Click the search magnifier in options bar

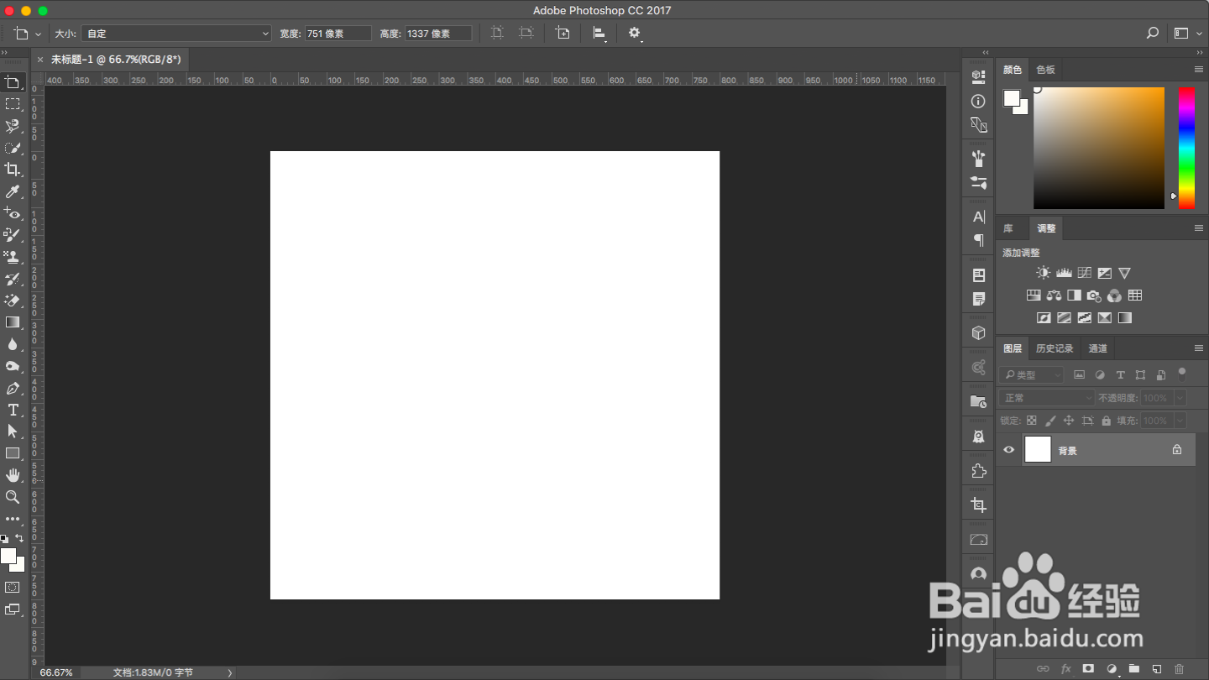coord(1153,33)
